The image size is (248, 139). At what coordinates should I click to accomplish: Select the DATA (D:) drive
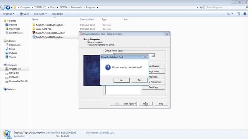point(14,73)
